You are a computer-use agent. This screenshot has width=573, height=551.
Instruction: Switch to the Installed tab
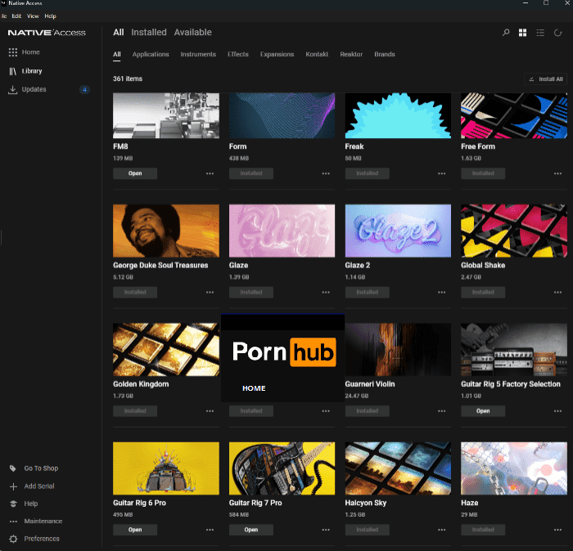pos(149,33)
